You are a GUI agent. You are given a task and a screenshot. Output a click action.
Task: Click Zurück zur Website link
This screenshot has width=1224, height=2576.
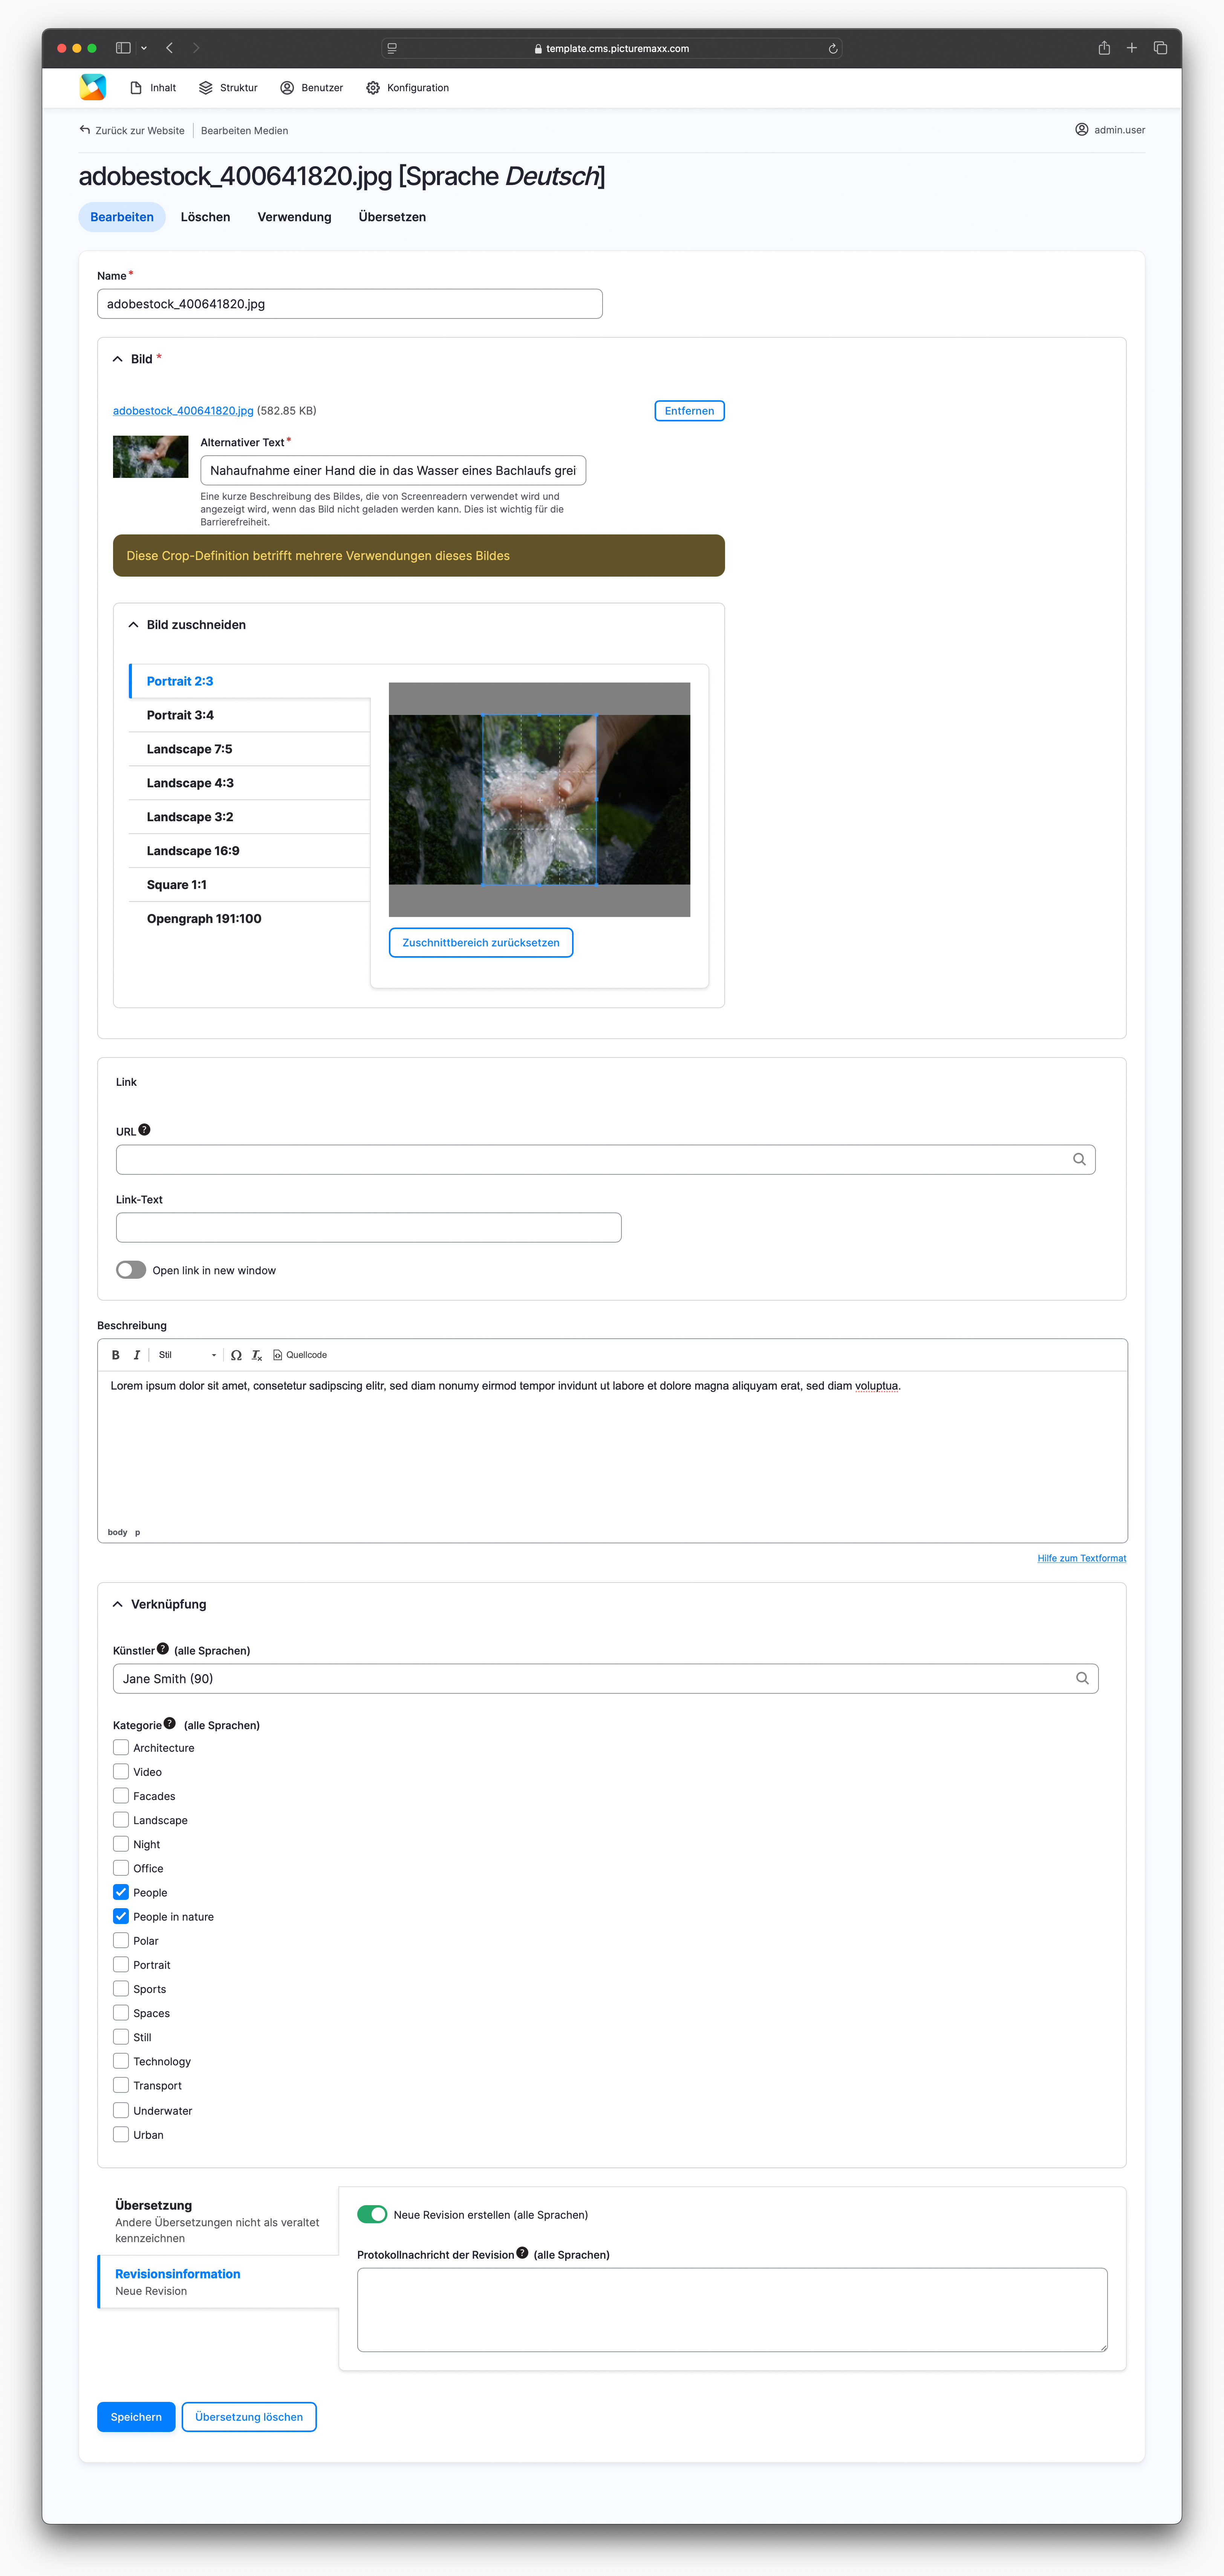[x=132, y=130]
